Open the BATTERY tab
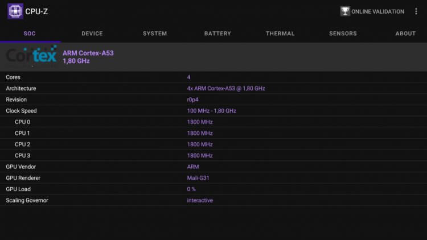This screenshot has width=427, height=240. tap(217, 34)
